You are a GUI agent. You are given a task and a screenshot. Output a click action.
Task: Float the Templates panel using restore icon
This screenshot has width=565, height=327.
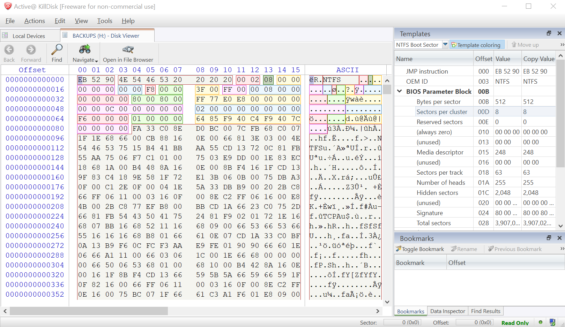pos(549,33)
